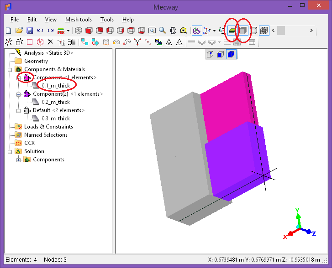
Task: Click the subdivided triangle refine icon
Action: (169, 42)
